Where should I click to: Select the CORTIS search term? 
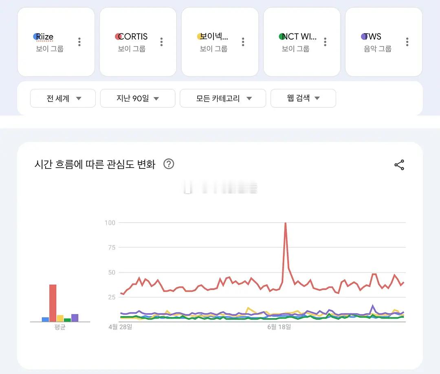coord(133,37)
